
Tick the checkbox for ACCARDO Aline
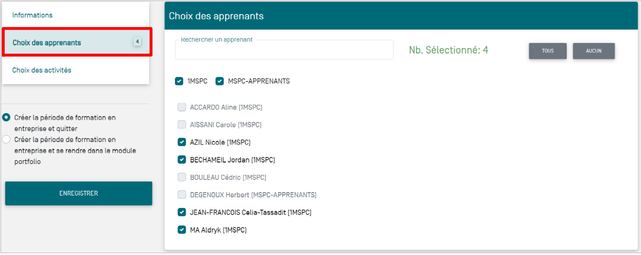[182, 107]
